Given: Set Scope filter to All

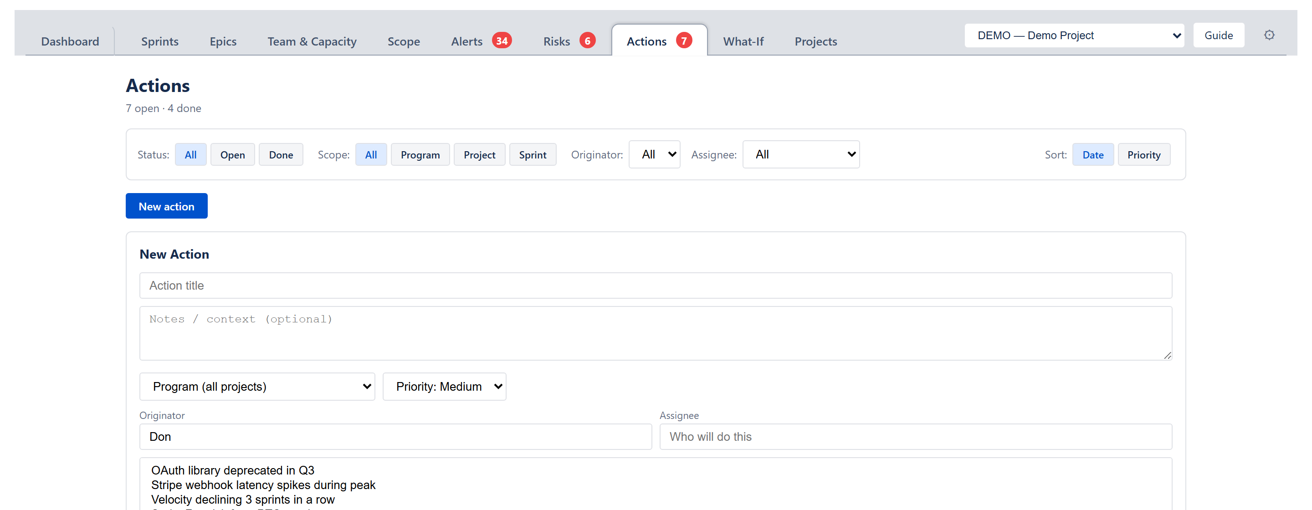Looking at the screenshot, I should coord(371,155).
